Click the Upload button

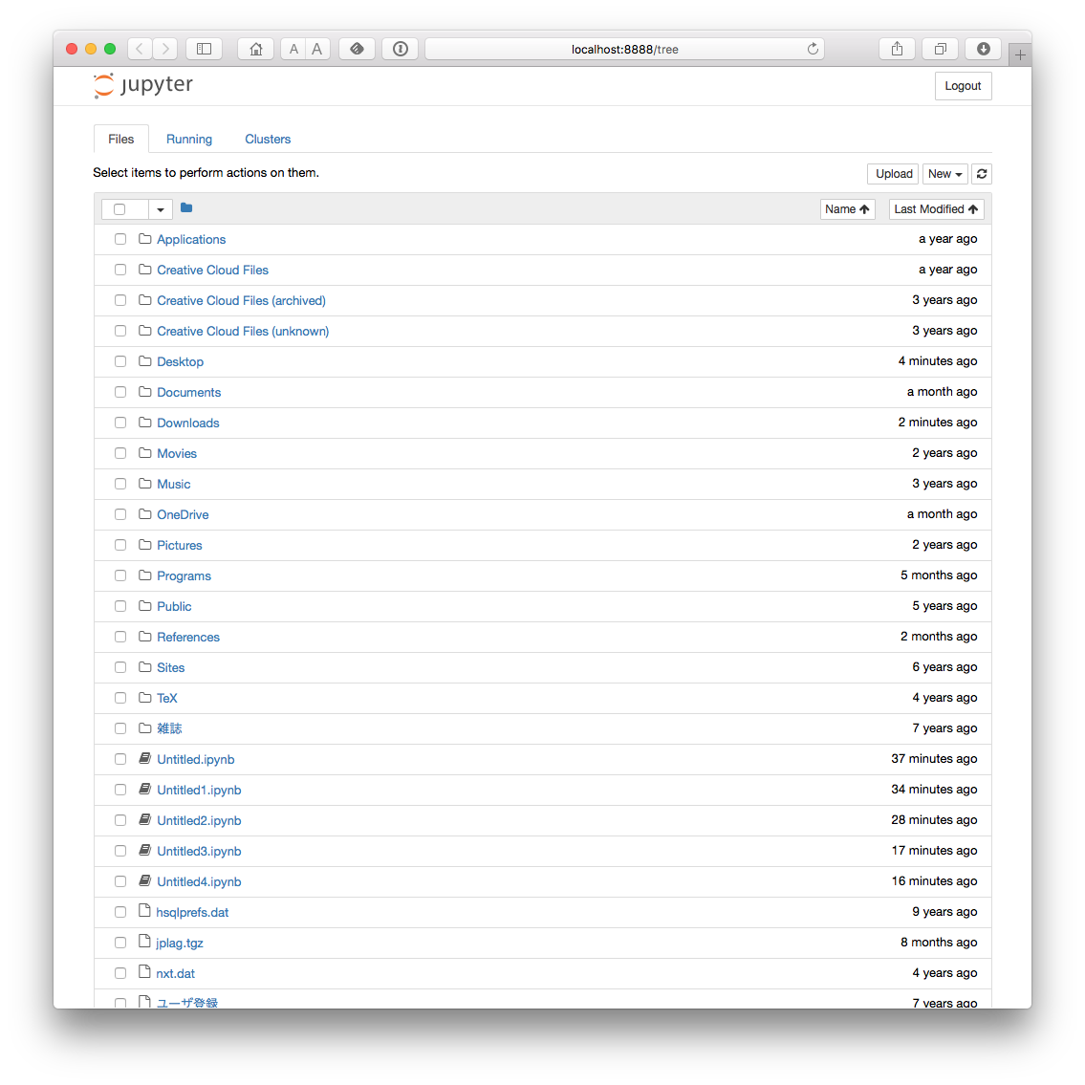(892, 173)
